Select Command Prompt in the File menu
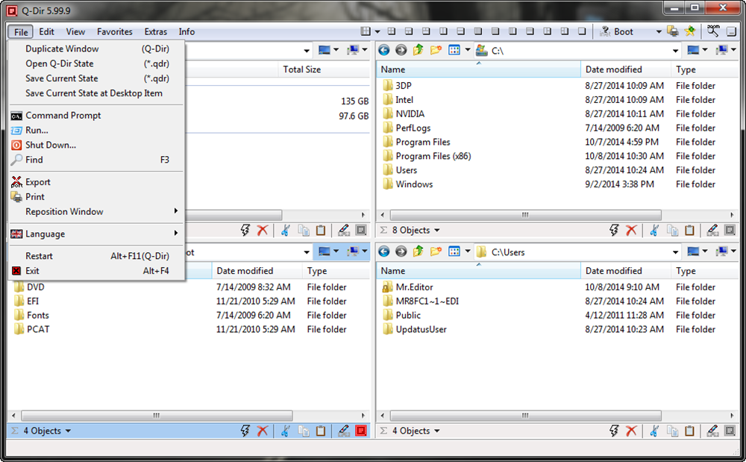This screenshot has height=462, width=746. click(96, 115)
